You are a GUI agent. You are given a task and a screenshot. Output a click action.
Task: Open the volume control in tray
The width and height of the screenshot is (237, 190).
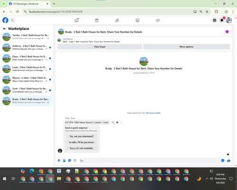211,179
